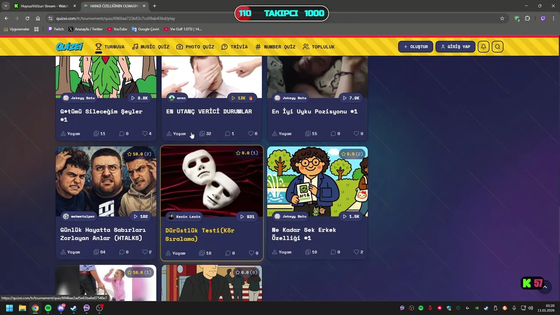
Task: Click comment icon on EN UTANÇ VERİCİ DURUMLAR card
Action: [x=227, y=133]
